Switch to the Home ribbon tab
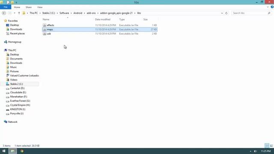 click(17, 7)
